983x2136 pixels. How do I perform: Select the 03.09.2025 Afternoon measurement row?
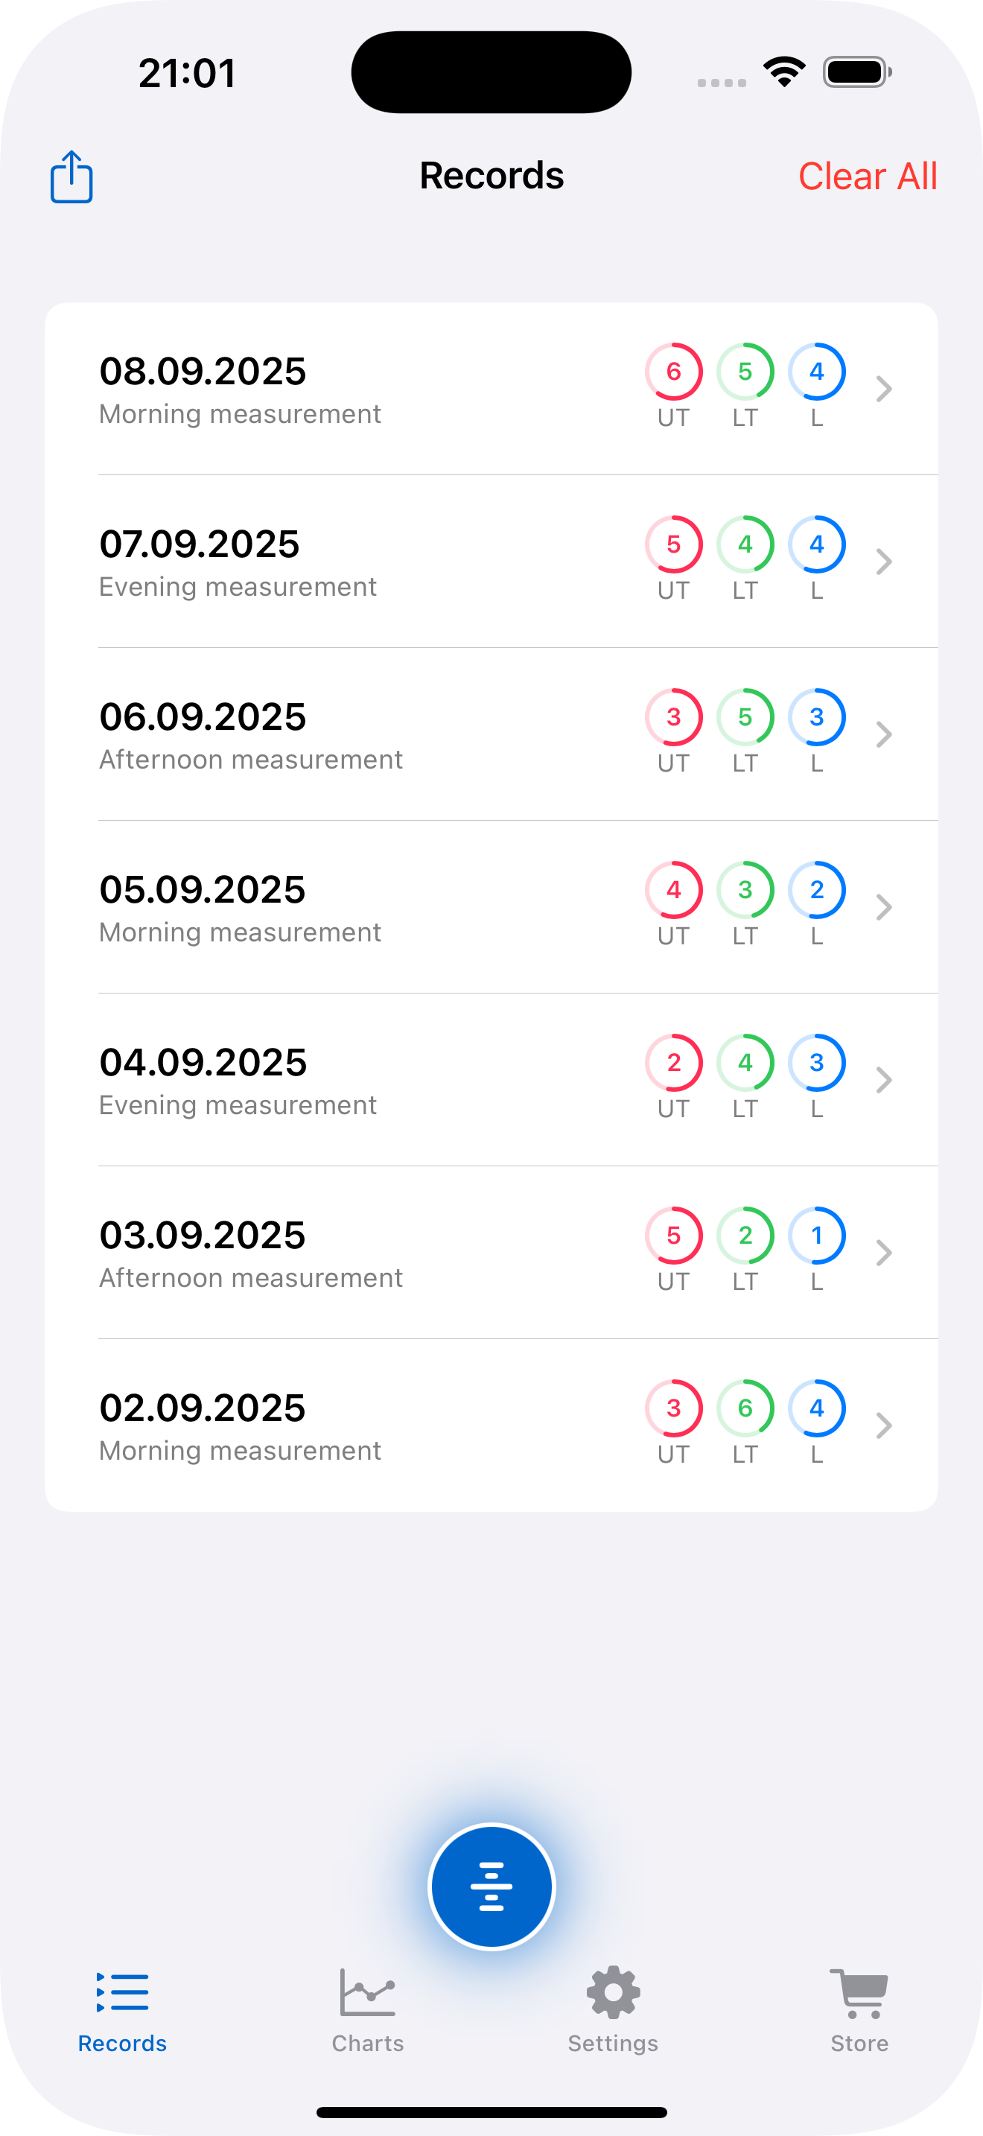click(x=331, y=1253)
